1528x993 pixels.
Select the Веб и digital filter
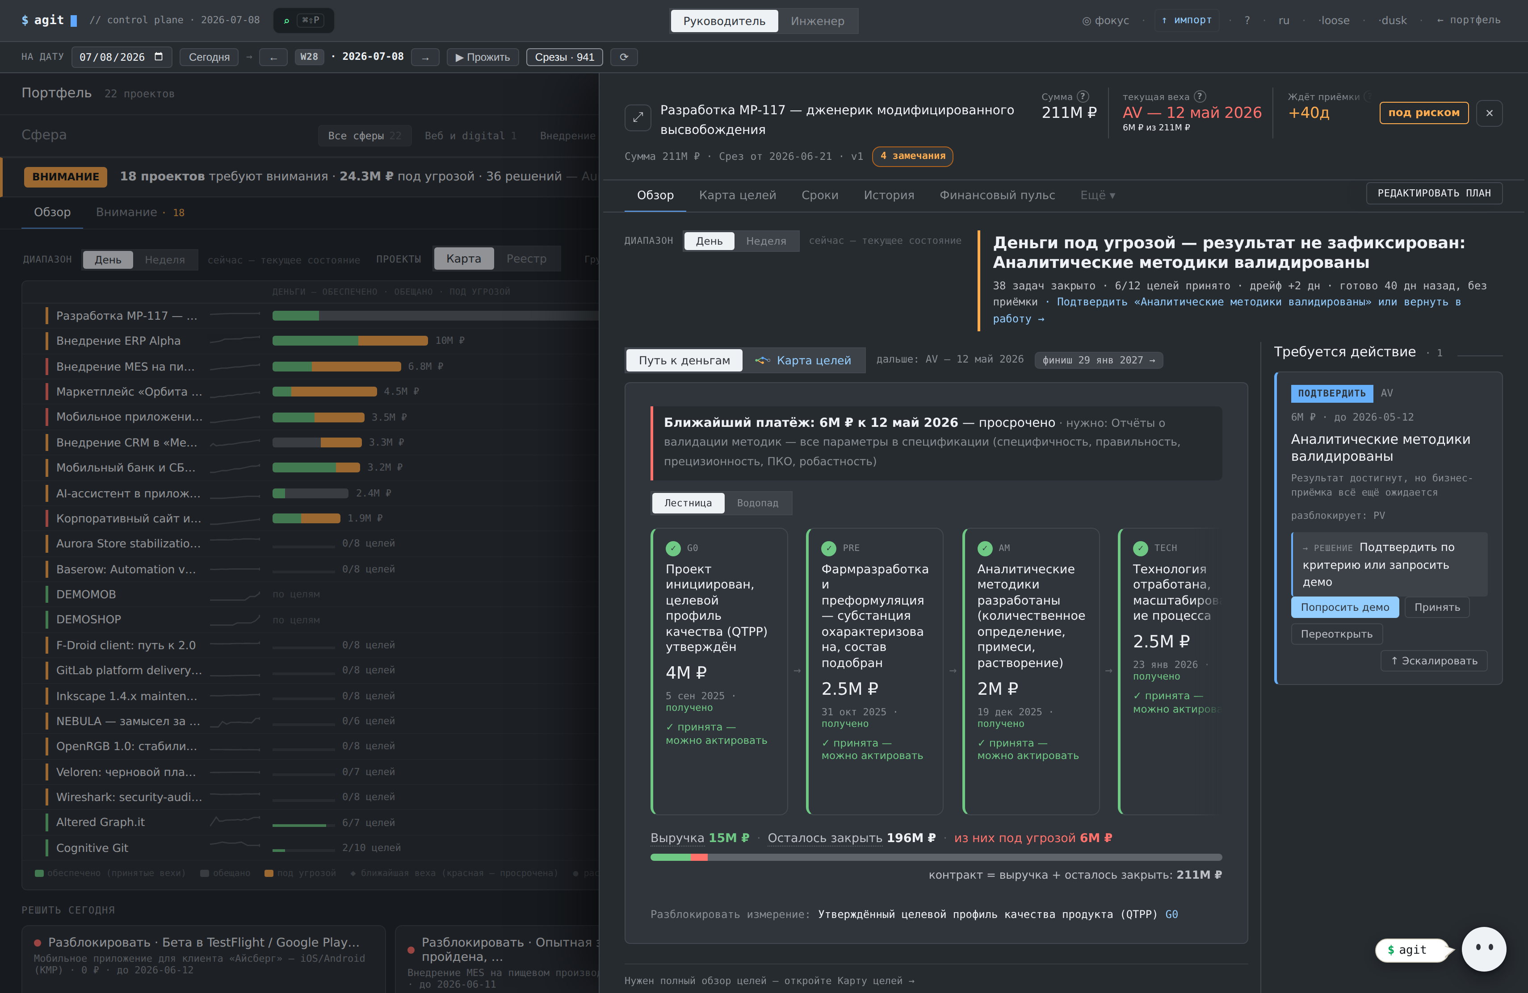pos(470,135)
